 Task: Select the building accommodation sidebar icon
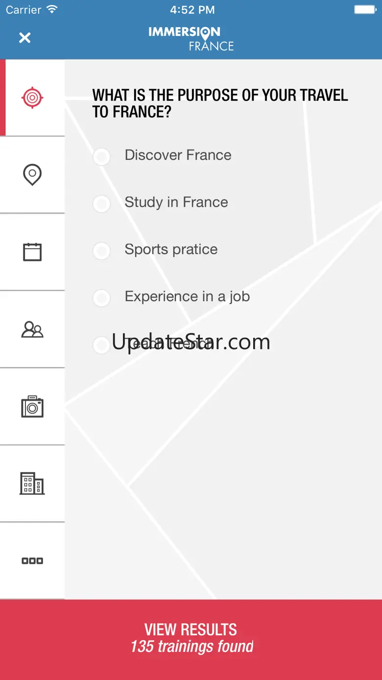tap(32, 483)
